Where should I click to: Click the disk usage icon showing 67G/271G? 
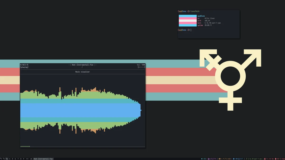(208, 159)
